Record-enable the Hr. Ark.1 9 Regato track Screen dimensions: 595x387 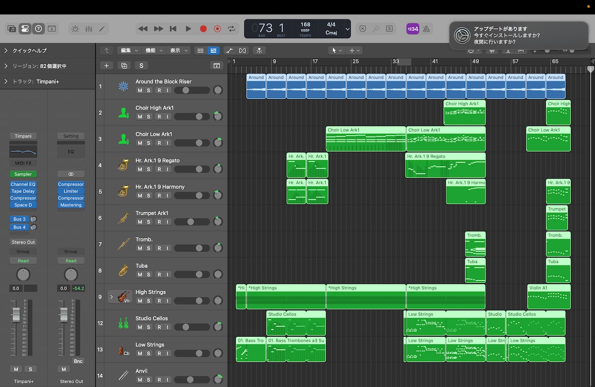(159, 169)
